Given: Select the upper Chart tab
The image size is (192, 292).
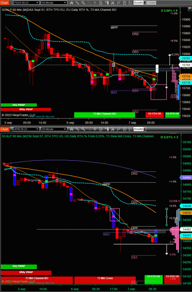Looking at the screenshot, I should 5,3.
